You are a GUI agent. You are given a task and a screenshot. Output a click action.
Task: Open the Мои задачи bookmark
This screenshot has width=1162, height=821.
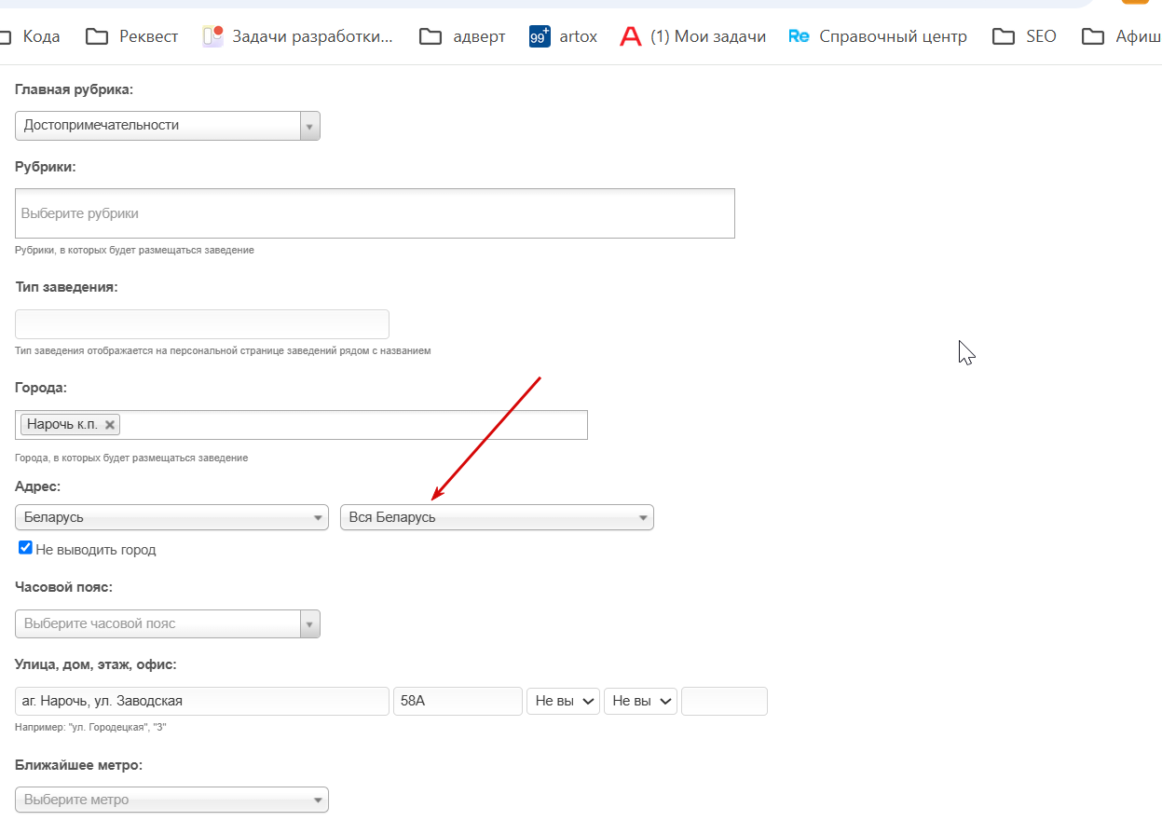point(693,36)
